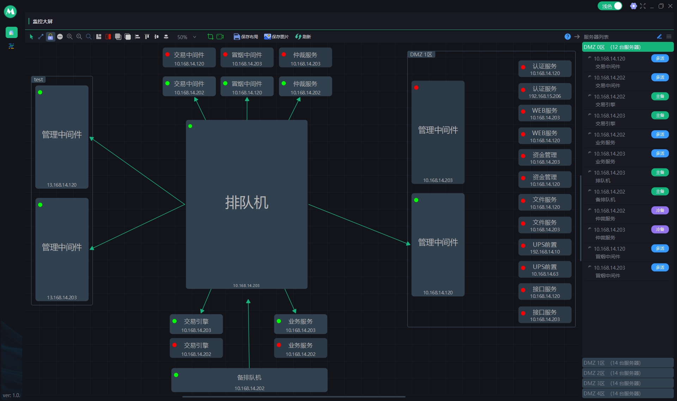Open the blue help question icon
The width and height of the screenshot is (677, 401).
tap(567, 37)
